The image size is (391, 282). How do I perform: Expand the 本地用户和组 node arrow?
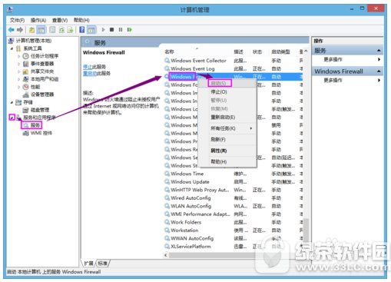[x=19, y=79]
